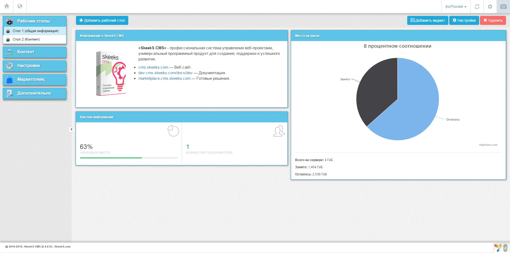Open the cms.skeeks.com link
Screen dimensions: 510x253
tap(153, 67)
